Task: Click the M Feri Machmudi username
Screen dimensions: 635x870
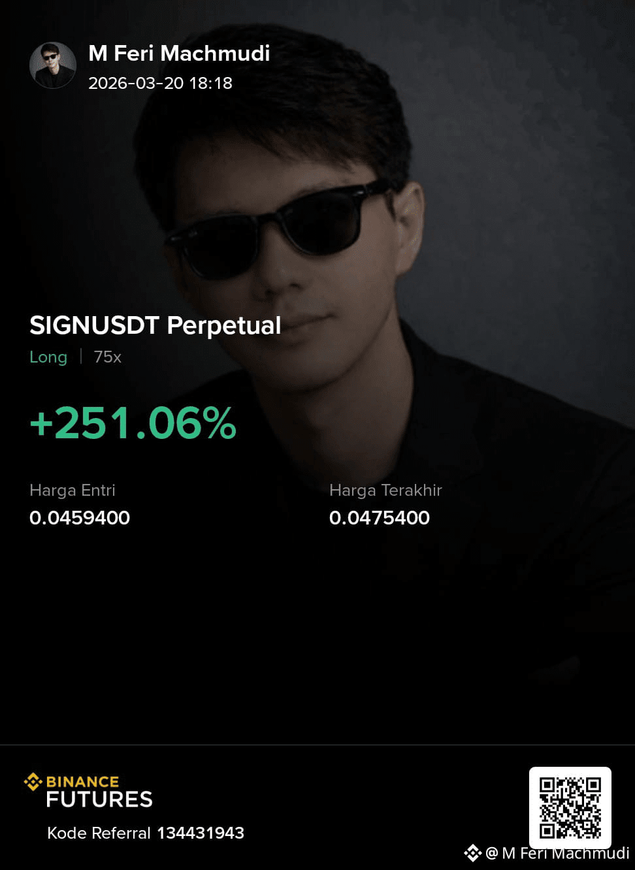Action: tap(179, 53)
